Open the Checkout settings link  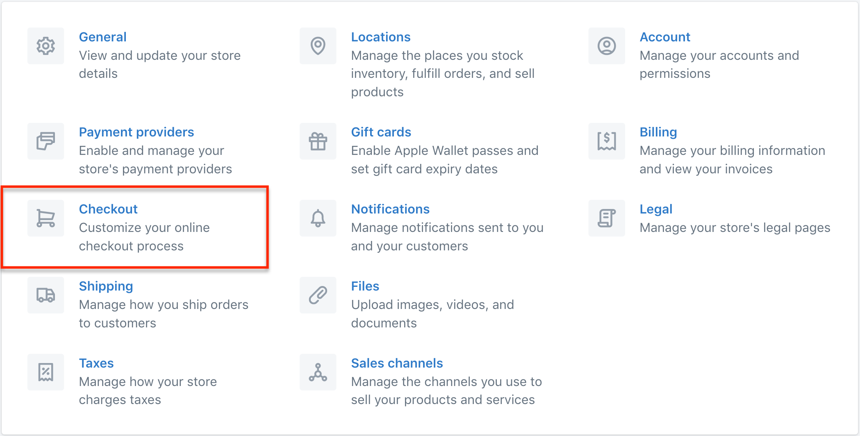[108, 209]
